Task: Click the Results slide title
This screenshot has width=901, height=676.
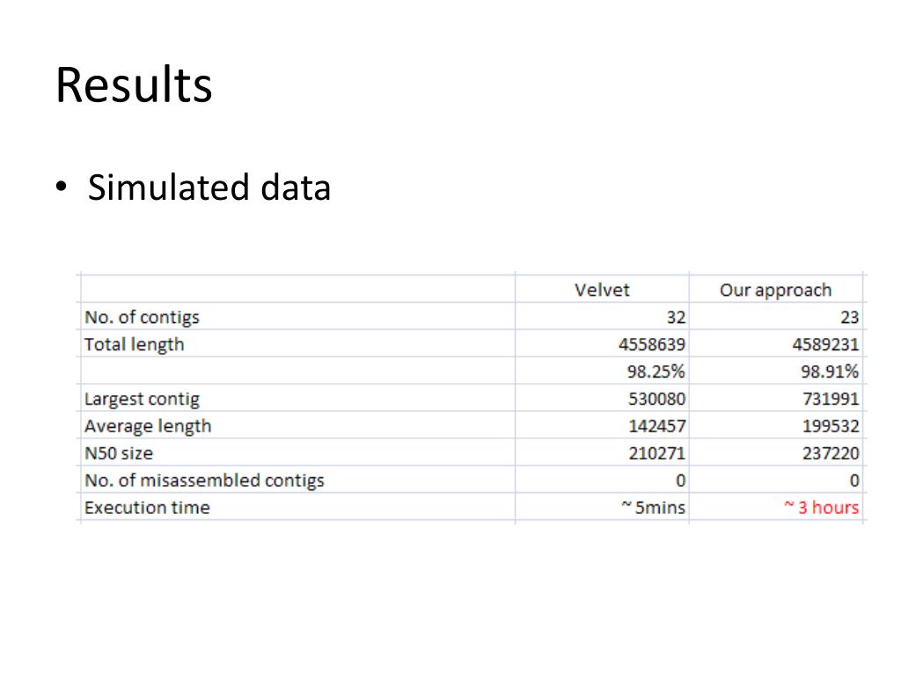Action: pos(134,85)
